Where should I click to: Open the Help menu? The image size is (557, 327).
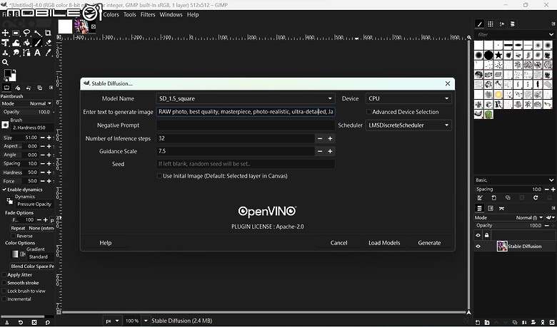193,14
